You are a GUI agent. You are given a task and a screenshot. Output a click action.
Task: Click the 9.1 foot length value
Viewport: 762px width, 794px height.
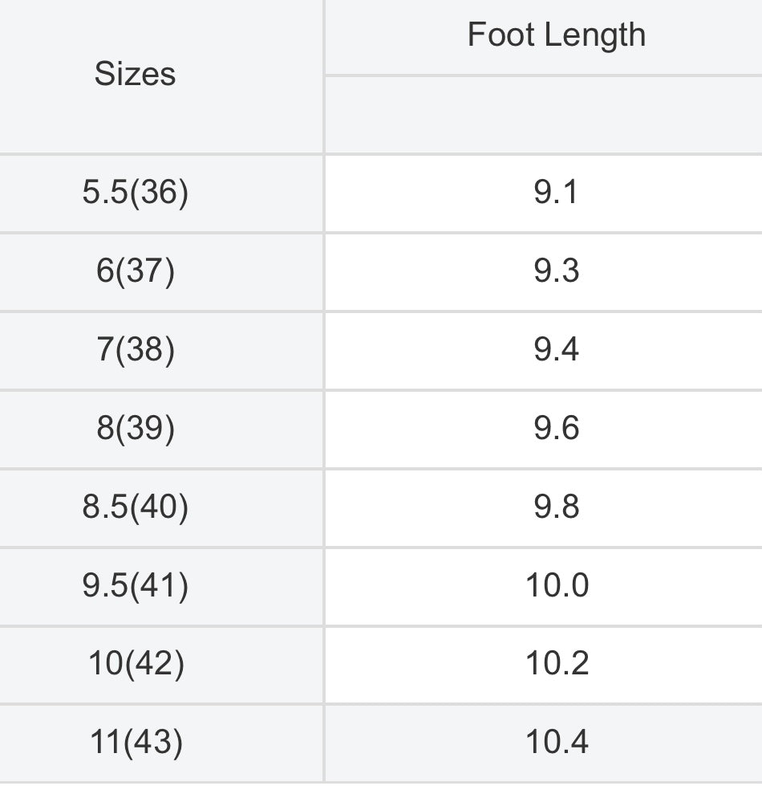click(556, 193)
